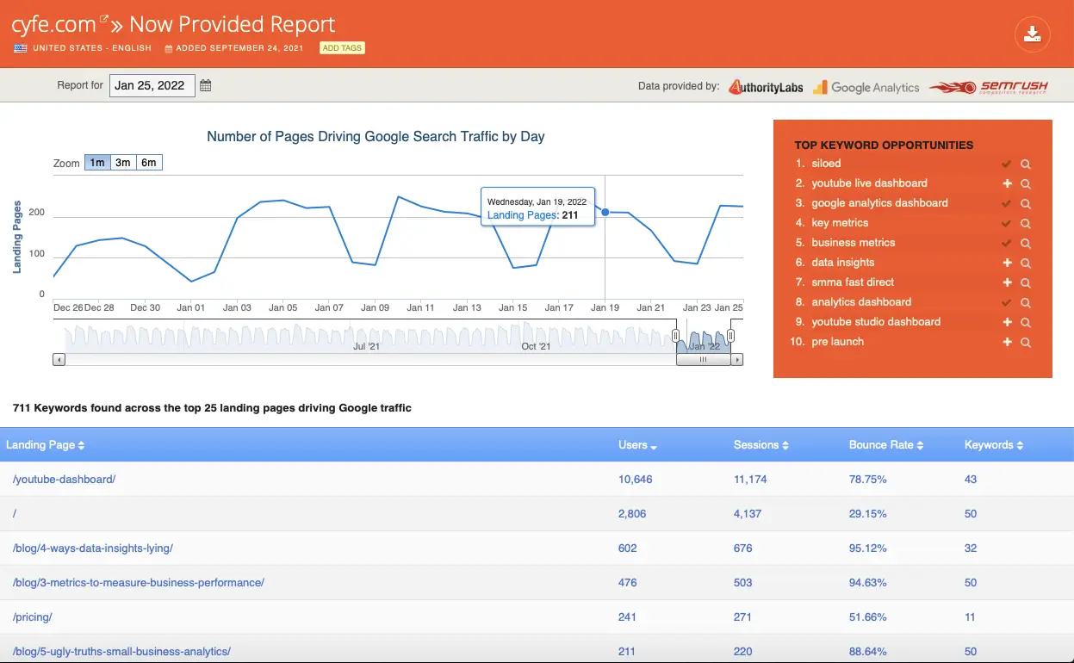1074x663 pixels.
Task: Search keyword business metrics
Action: (1026, 243)
